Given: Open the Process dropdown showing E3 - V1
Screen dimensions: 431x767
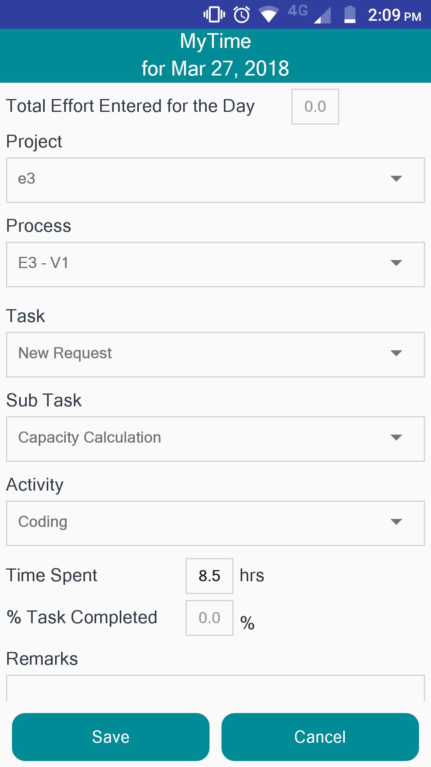Looking at the screenshot, I should [215, 264].
